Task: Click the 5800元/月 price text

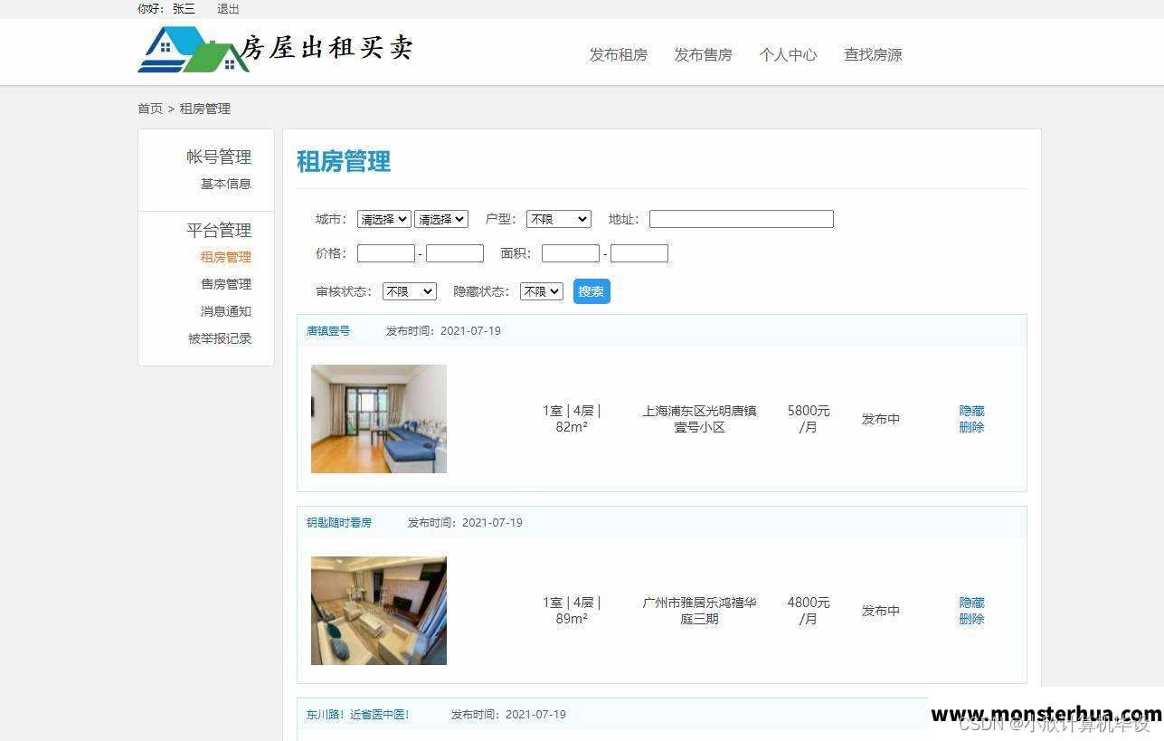Action: click(x=809, y=419)
